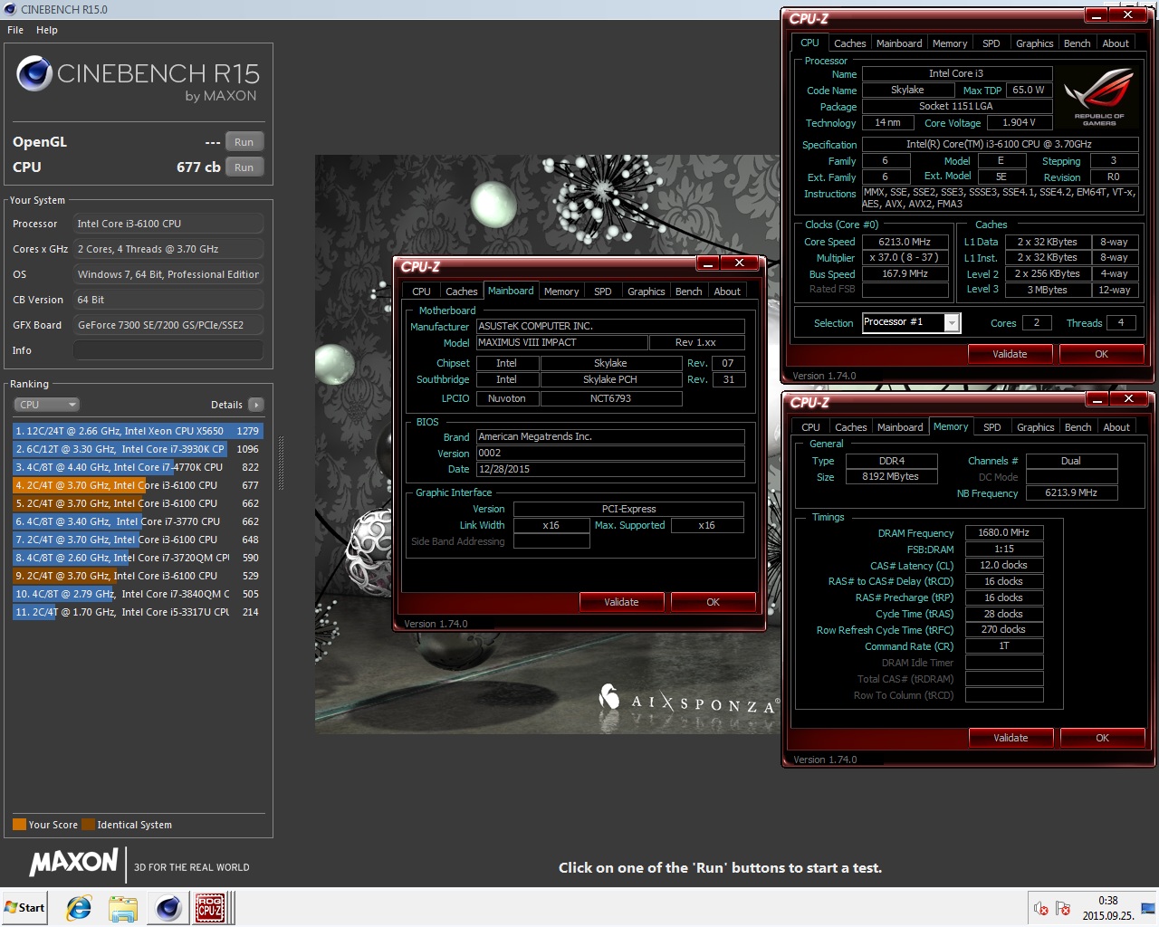The image size is (1159, 927).
Task: Click the NB Frequency 6213.9 MHz value
Action: click(1071, 493)
